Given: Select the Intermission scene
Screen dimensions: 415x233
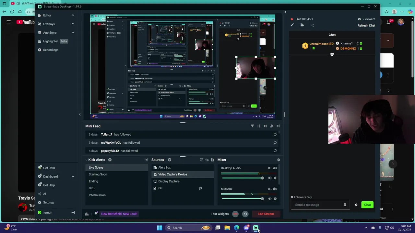Looking at the screenshot, I should 117,195.
